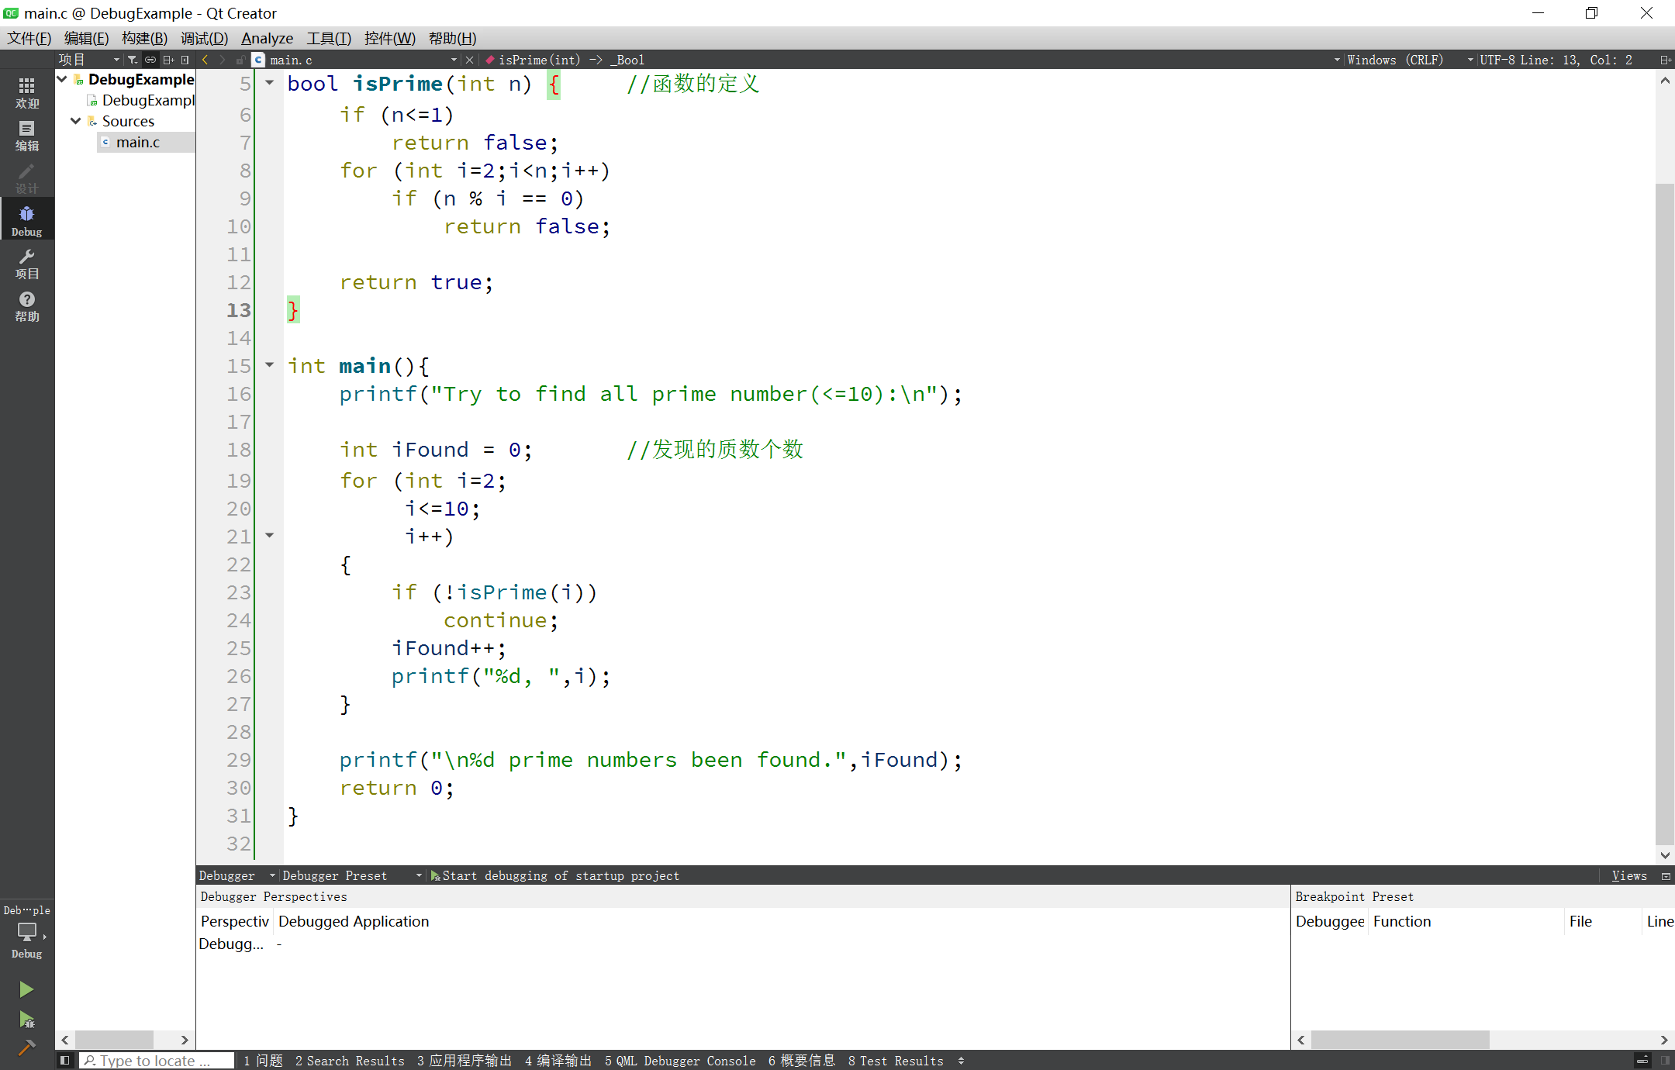Click the split project panel icon
The height and width of the screenshot is (1070, 1675).
click(x=168, y=60)
